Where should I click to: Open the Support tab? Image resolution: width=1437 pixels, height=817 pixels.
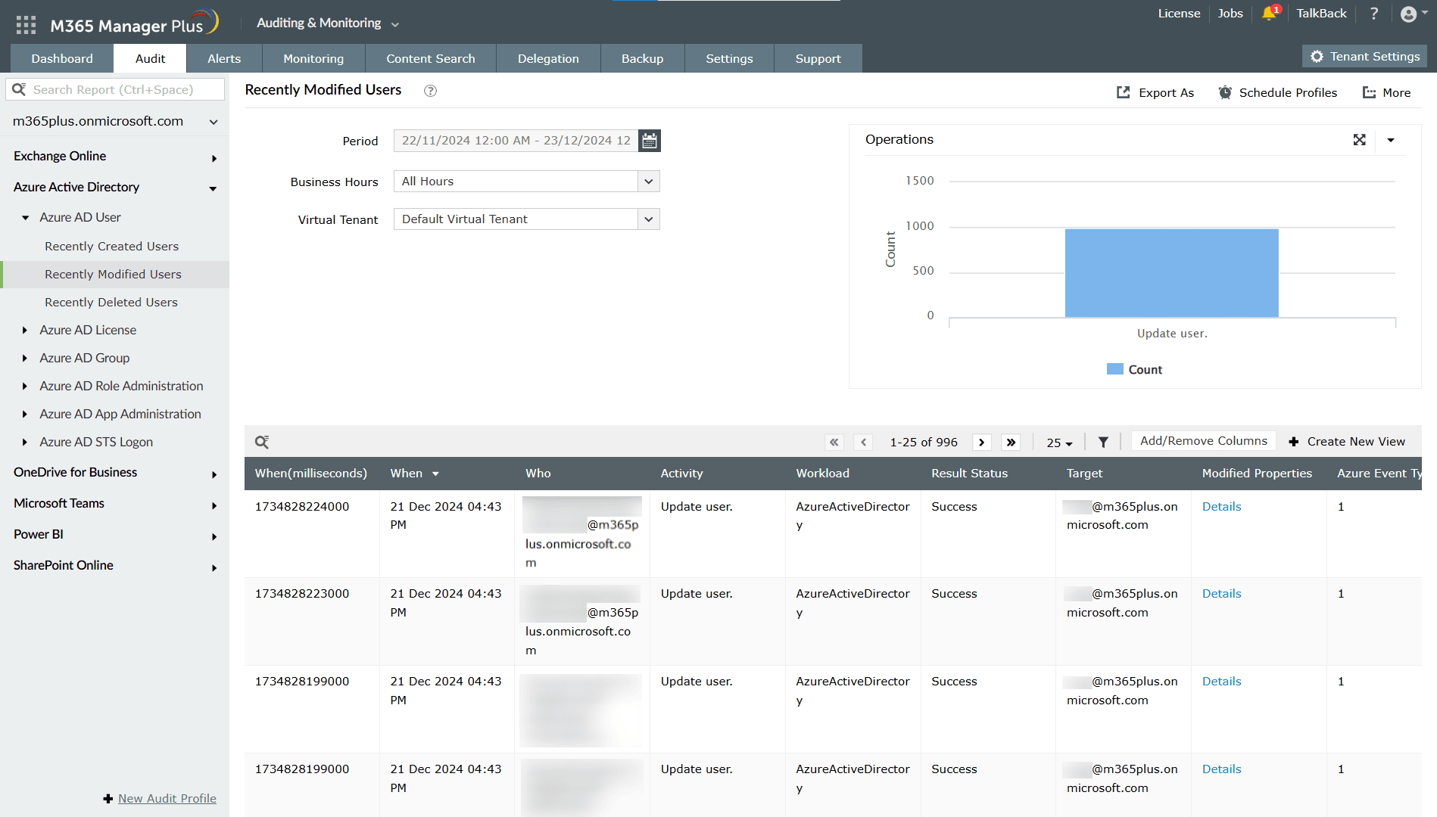[x=818, y=58]
